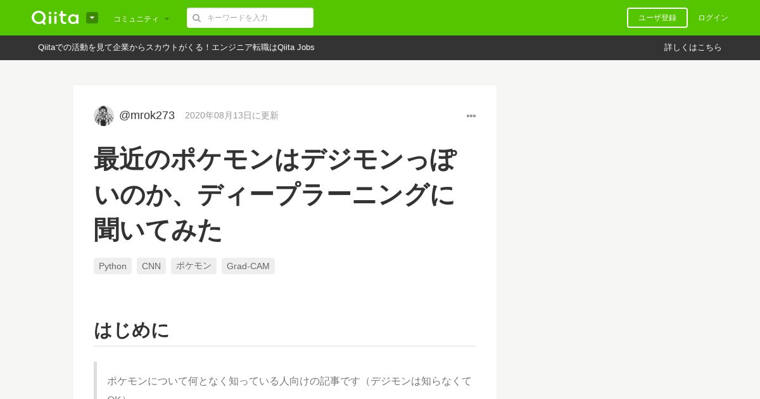Open the dropdown arrow beside the Qiita logo
This screenshot has height=399, width=760.
click(92, 18)
